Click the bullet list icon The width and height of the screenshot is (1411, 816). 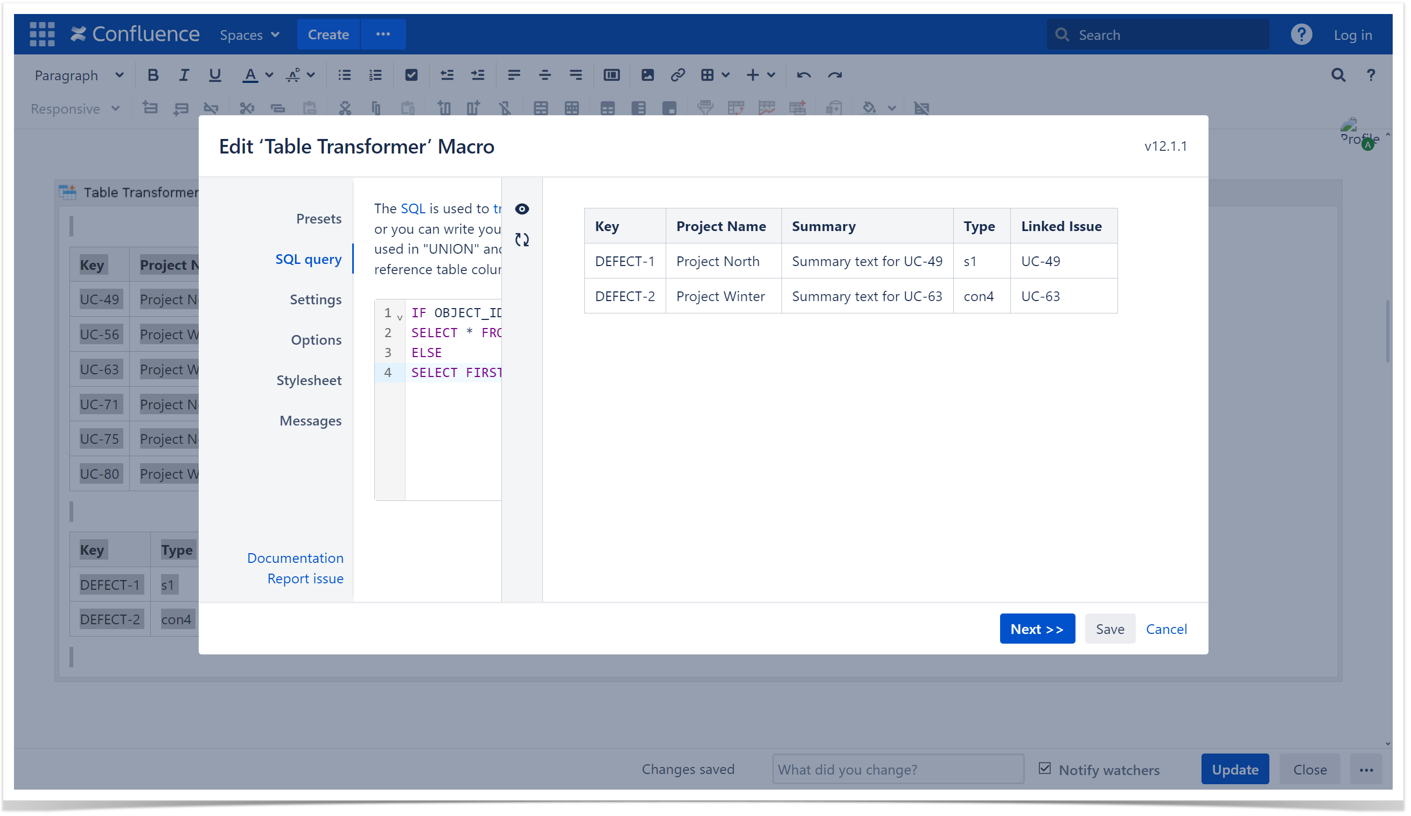(x=344, y=75)
